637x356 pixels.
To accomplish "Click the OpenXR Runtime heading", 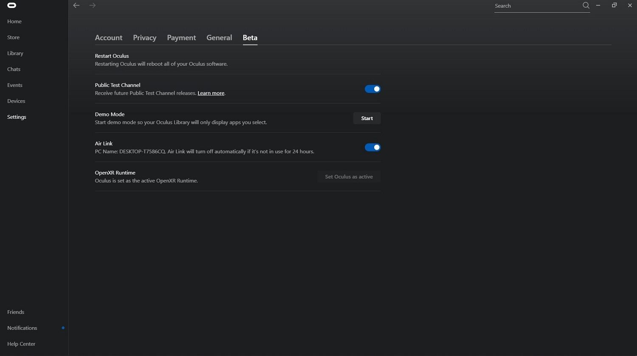I will 115,173.
